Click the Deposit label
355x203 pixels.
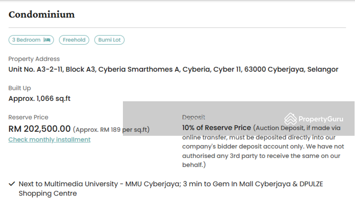[x=193, y=117]
